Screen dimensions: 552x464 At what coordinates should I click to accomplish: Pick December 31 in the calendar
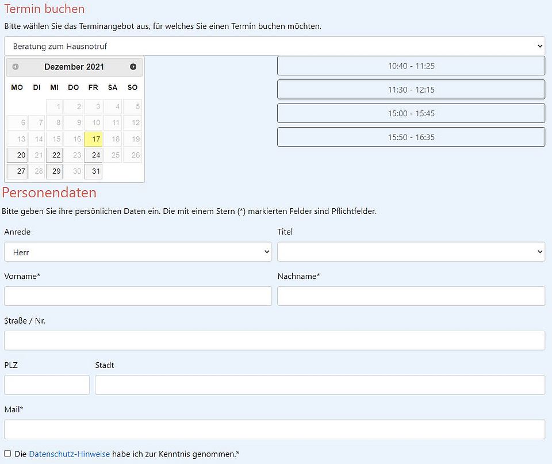point(93,171)
